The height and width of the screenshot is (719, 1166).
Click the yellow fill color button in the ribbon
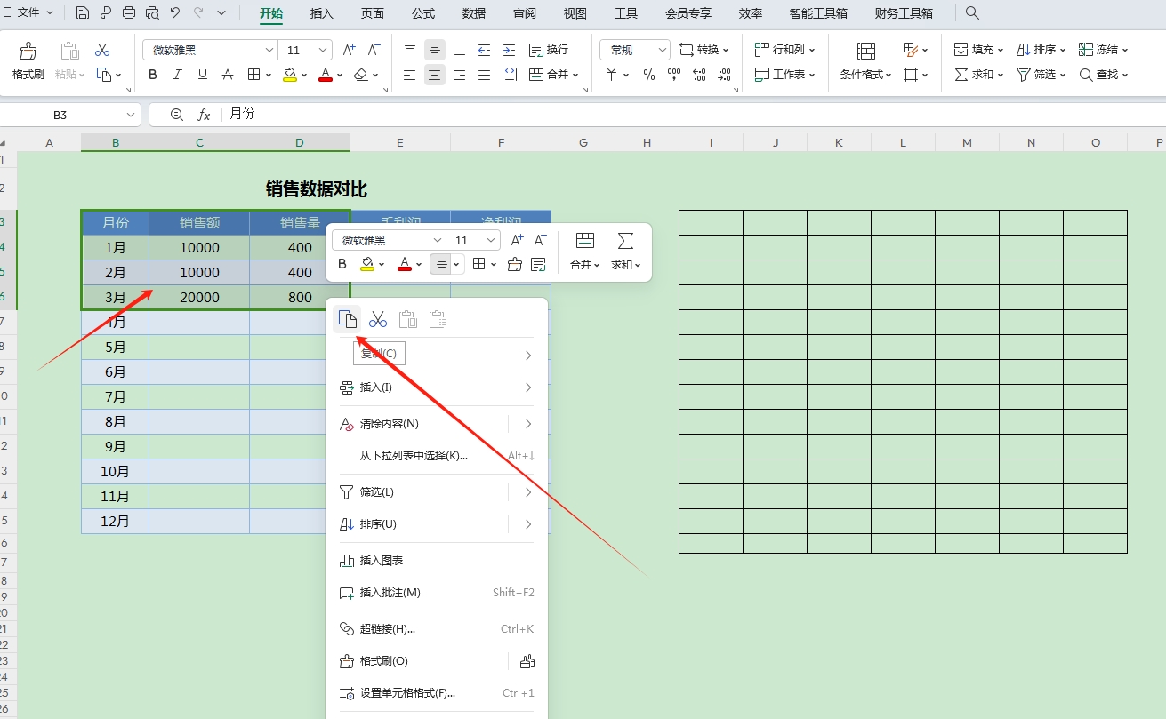(x=290, y=75)
